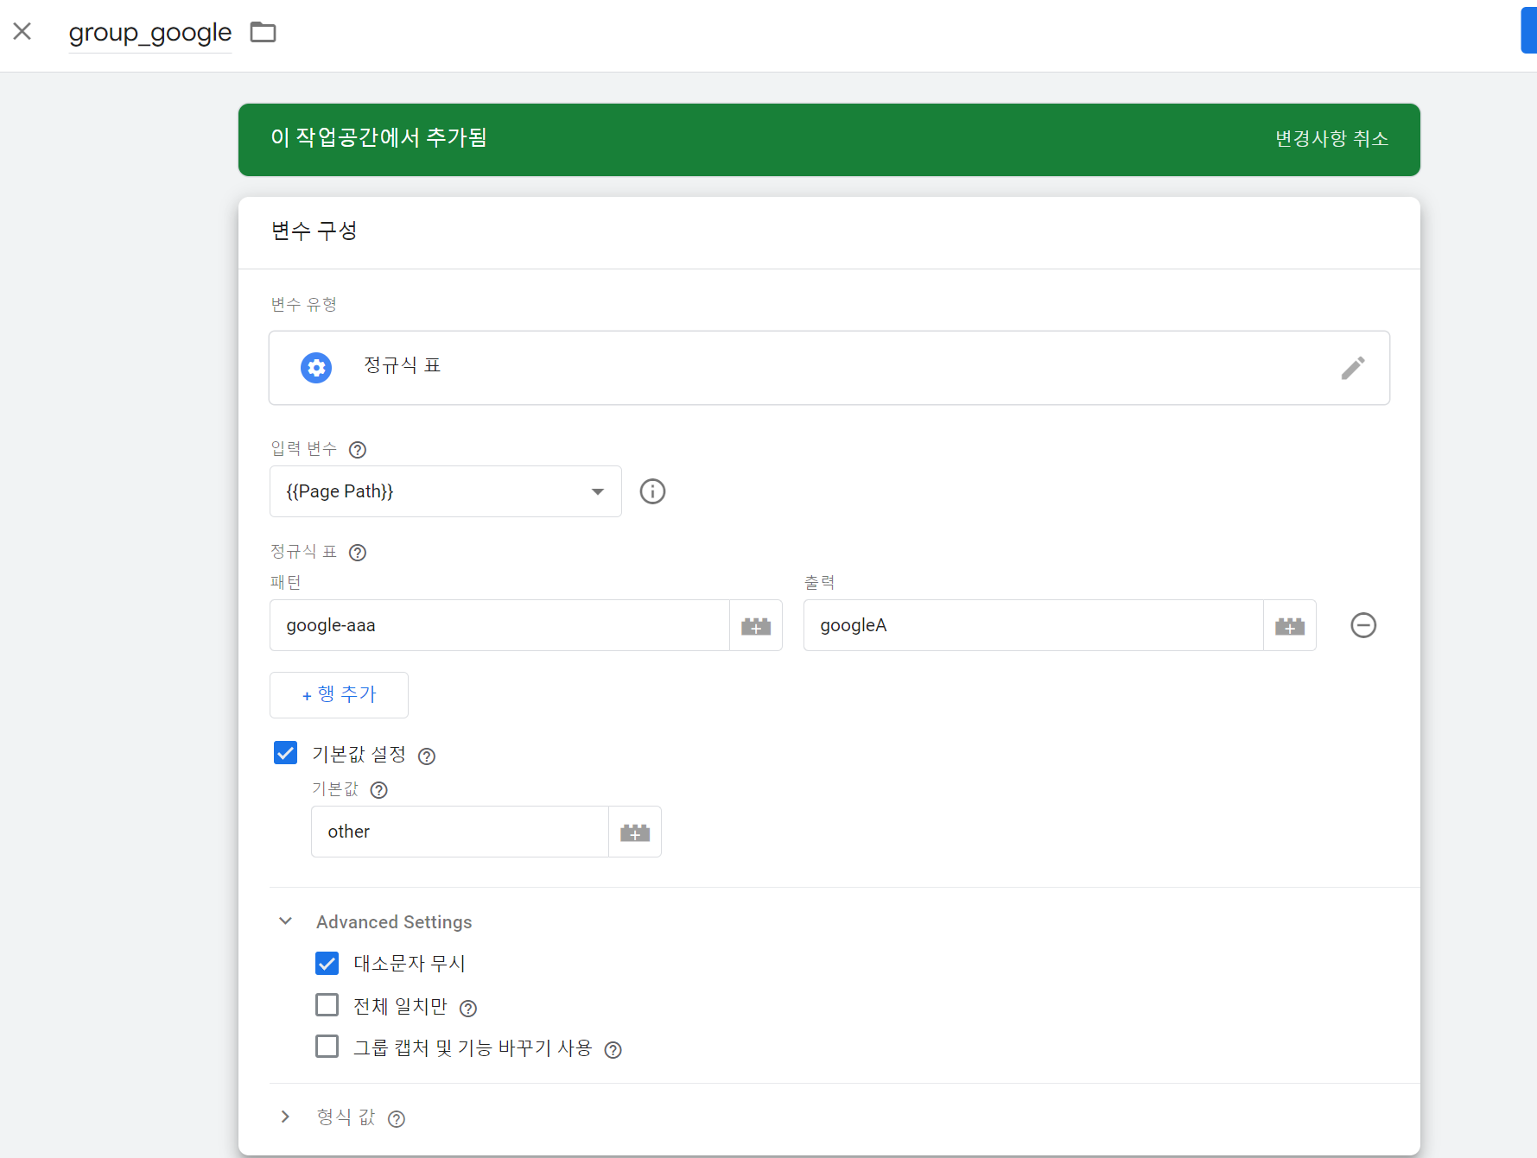Enable 그룹 캡처 및 기능 바꾸기 사용 checkbox
Screen dimensions: 1537x1158
point(327,1047)
